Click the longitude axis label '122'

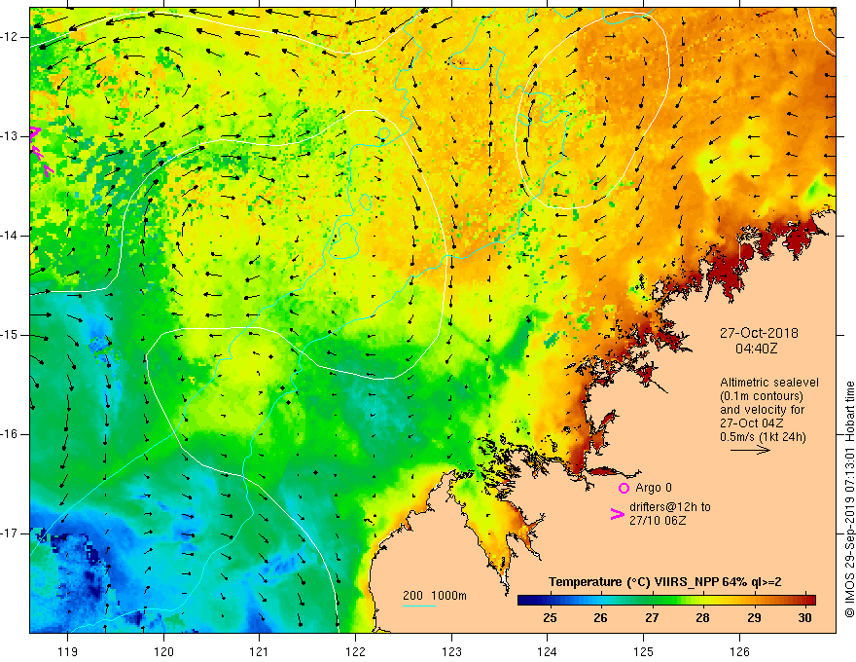coord(355,651)
